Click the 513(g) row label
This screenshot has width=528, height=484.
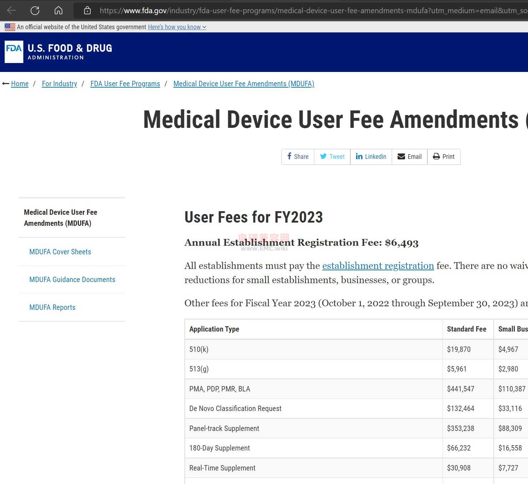199,369
